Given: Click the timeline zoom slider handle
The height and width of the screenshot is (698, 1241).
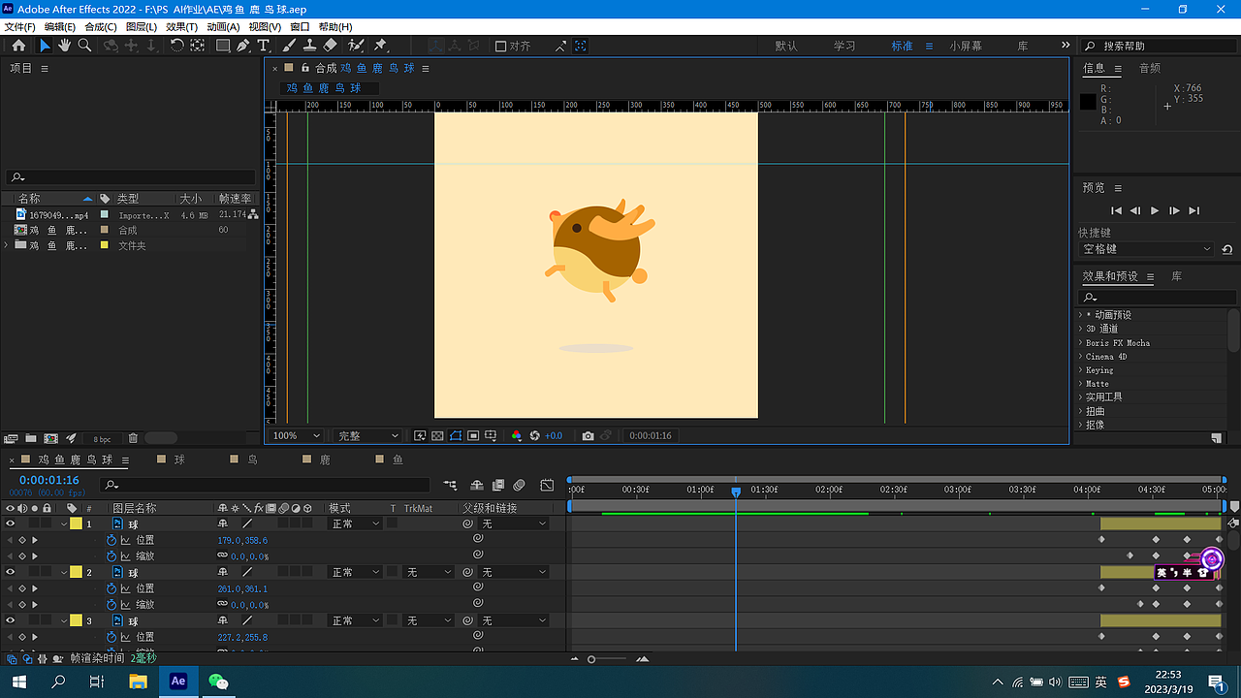Looking at the screenshot, I should [591, 659].
